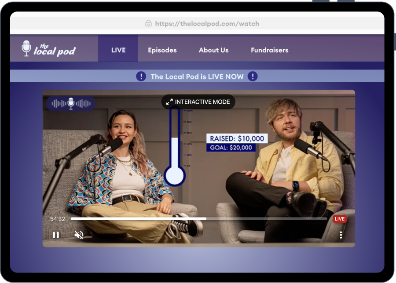Image resolution: width=396 pixels, height=283 pixels.
Task: Open the Episodes page
Action: coord(162,50)
